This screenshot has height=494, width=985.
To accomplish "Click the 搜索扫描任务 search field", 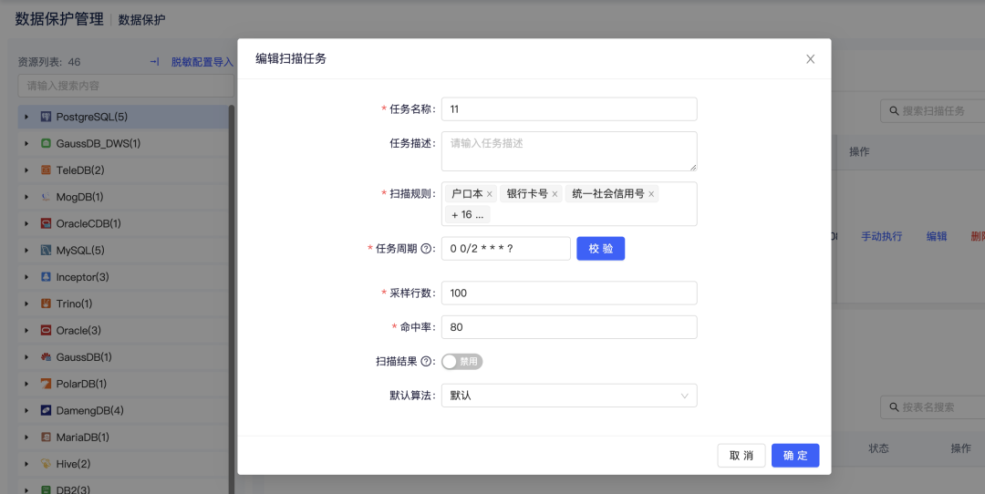I will click(x=933, y=111).
